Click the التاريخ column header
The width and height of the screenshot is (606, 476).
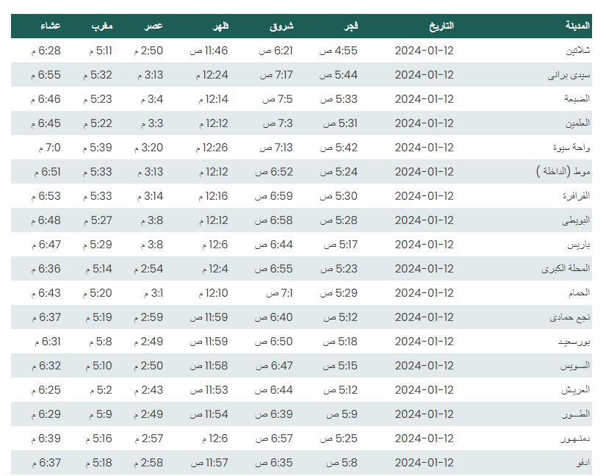coord(441,26)
